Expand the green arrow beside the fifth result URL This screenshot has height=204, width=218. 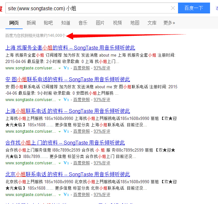(59, 195)
